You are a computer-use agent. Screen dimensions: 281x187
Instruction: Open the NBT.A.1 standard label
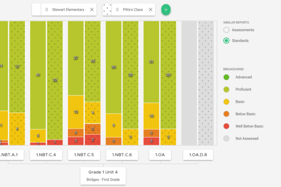(x=11, y=155)
